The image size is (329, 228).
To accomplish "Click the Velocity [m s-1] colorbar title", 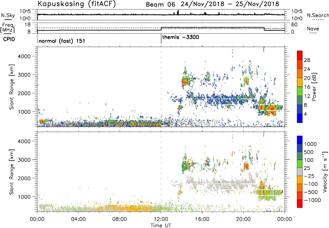I will click(x=325, y=172).
